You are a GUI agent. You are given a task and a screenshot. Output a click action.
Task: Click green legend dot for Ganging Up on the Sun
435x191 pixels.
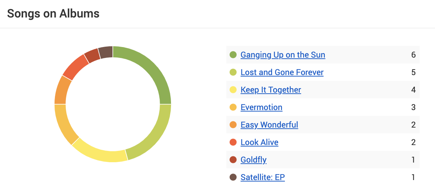point(233,55)
